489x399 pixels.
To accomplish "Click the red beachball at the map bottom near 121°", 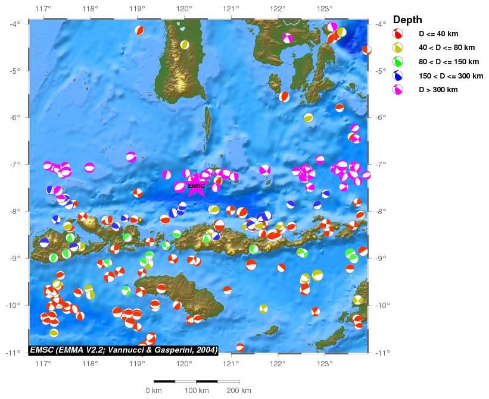I will pyautogui.click(x=240, y=347).
